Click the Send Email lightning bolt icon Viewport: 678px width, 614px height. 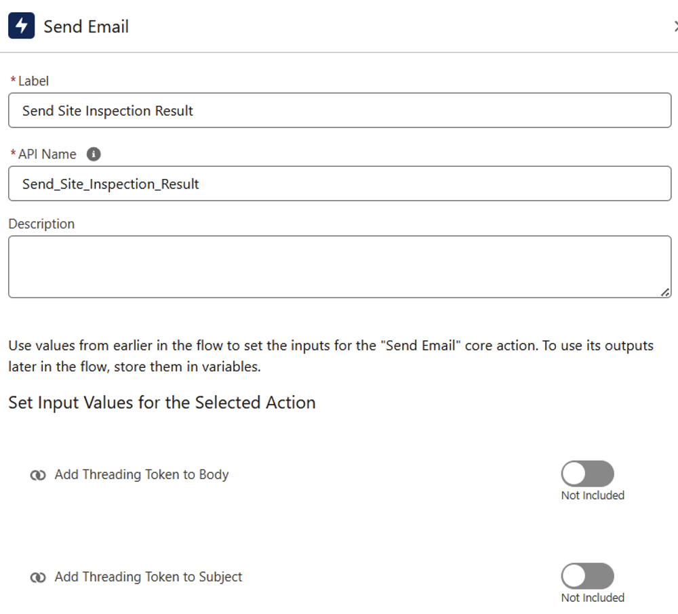22,26
